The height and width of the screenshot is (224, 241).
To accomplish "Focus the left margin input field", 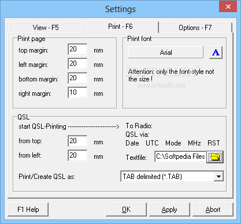I will tap(77, 64).
